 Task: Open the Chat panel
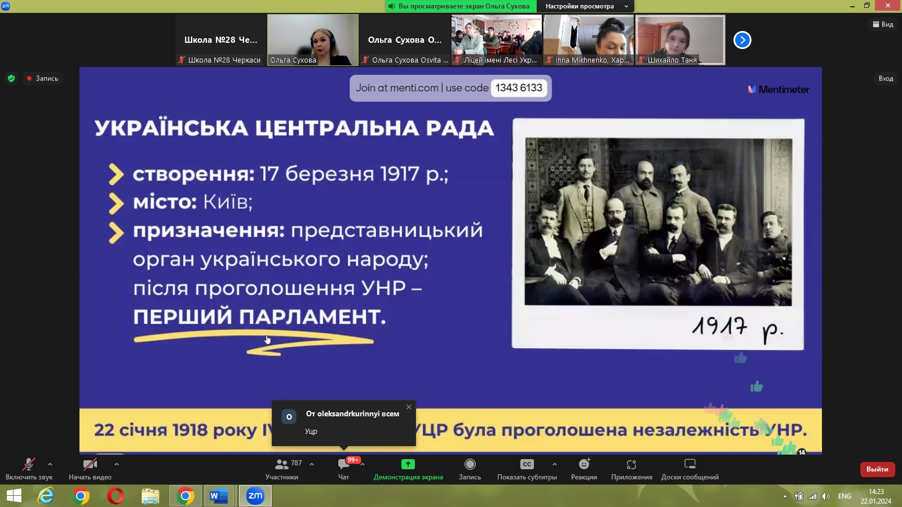343,468
